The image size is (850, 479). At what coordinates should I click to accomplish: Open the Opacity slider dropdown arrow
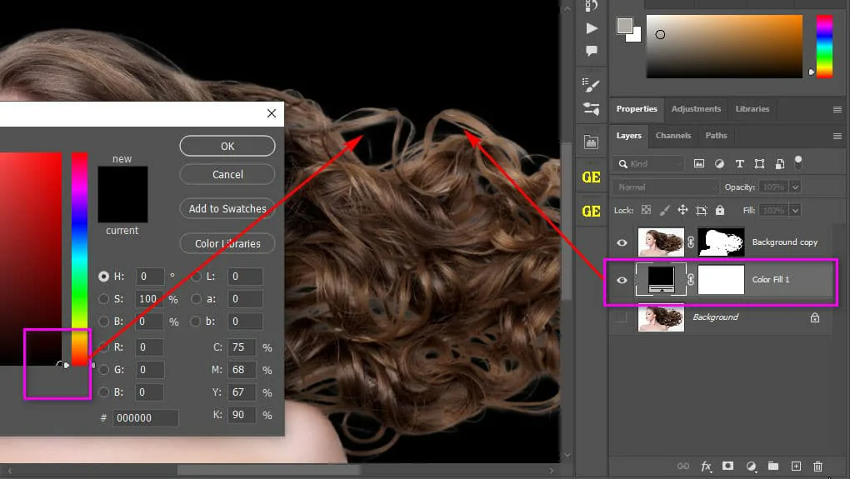pyautogui.click(x=795, y=187)
